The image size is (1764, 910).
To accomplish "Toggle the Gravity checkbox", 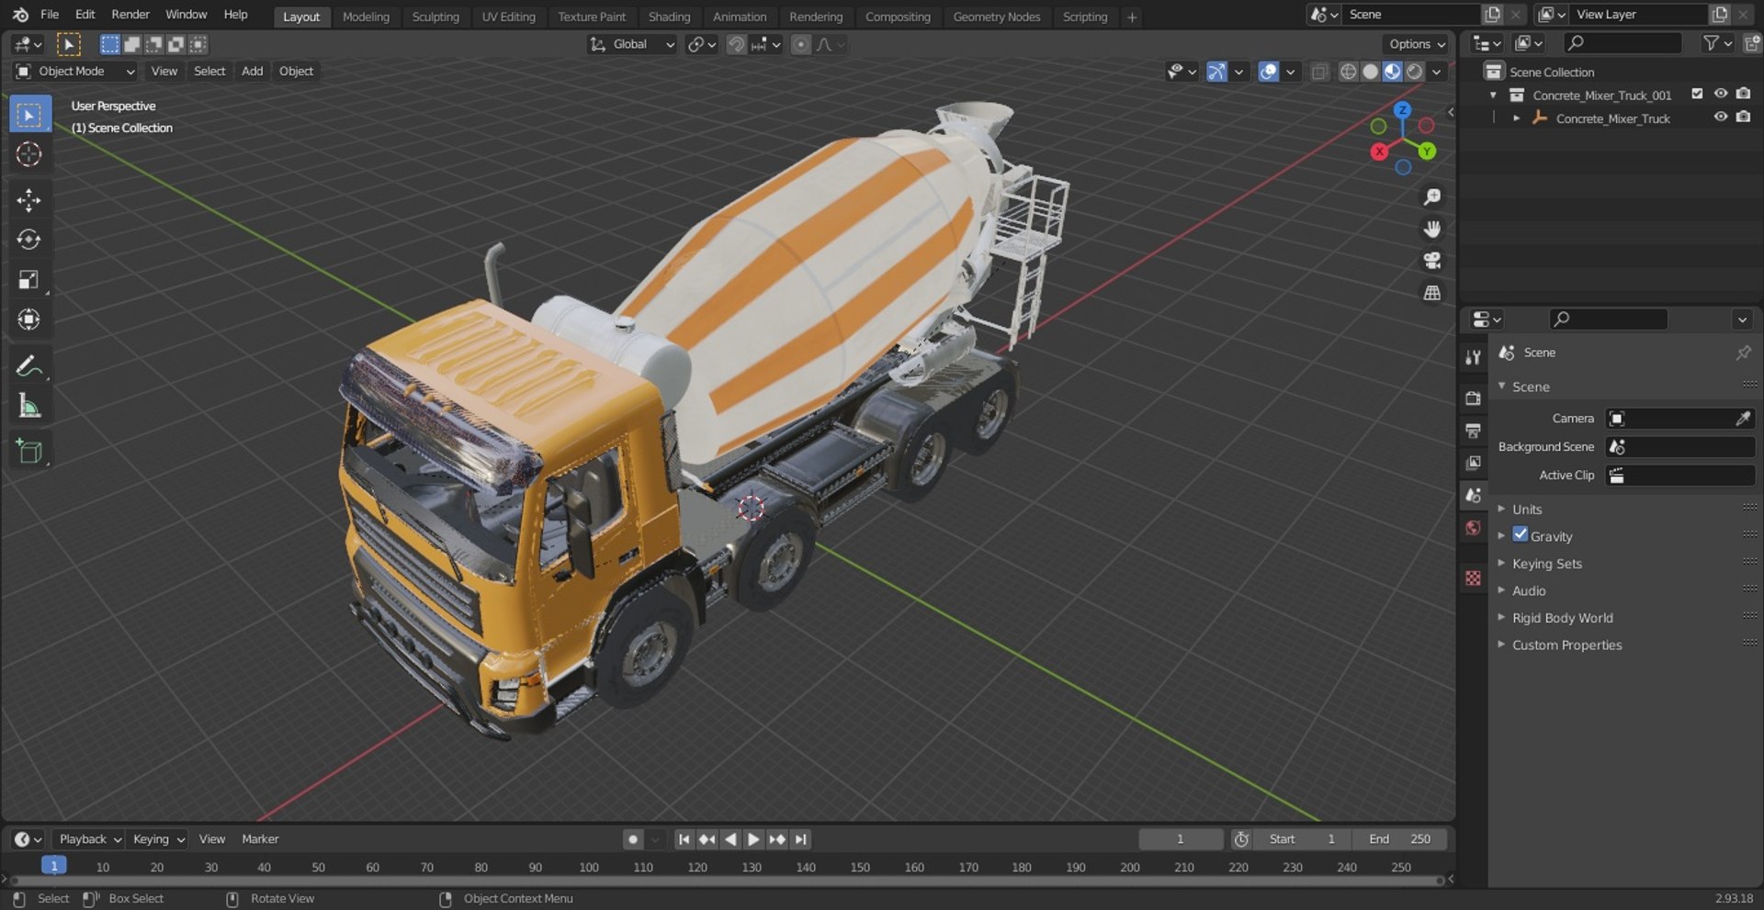I will [x=1520, y=534].
